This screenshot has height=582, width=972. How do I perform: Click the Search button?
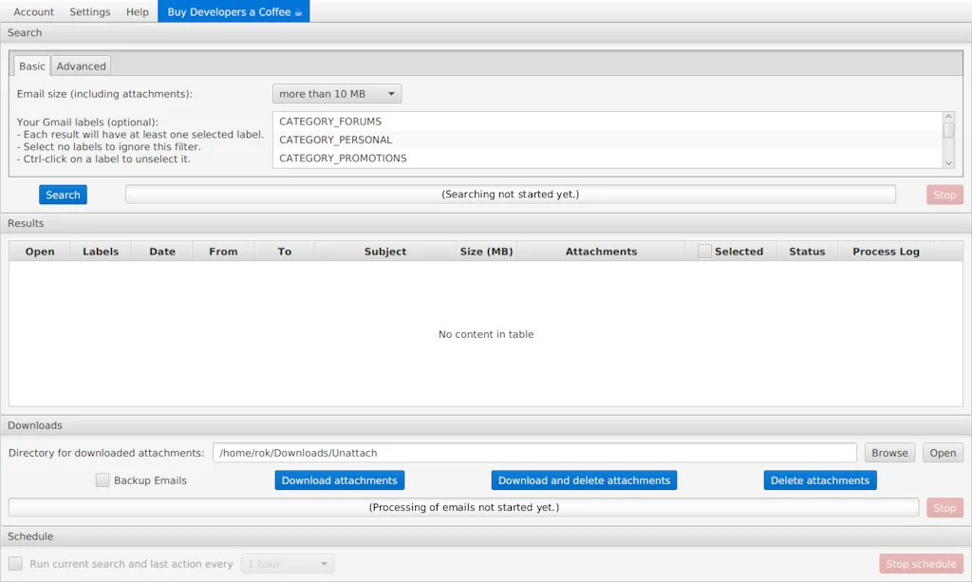[63, 194]
